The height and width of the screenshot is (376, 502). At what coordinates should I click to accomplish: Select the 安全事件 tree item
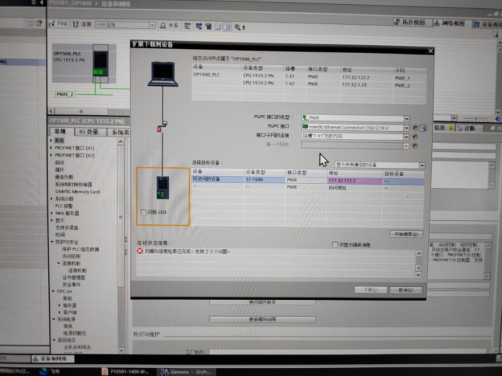pyautogui.click(x=71, y=284)
